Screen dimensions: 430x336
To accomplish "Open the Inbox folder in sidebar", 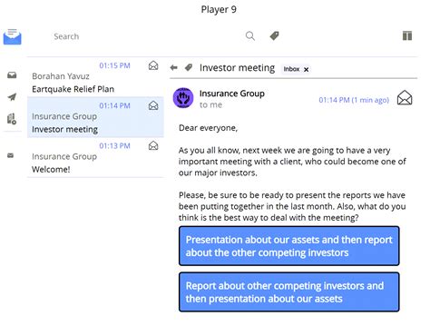I will pos(12,75).
